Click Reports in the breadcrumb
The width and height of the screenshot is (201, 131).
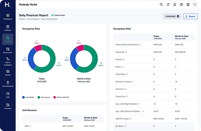[x=22, y=19]
